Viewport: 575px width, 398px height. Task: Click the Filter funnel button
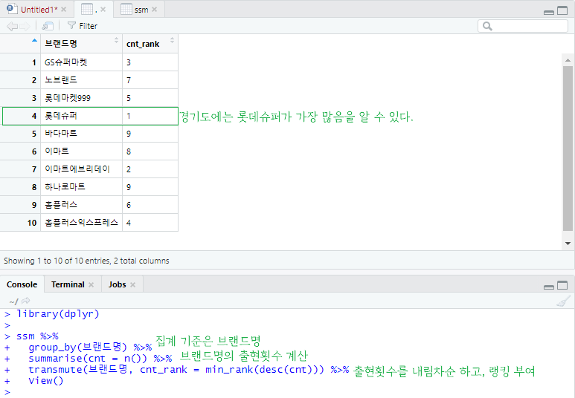pyautogui.click(x=83, y=26)
